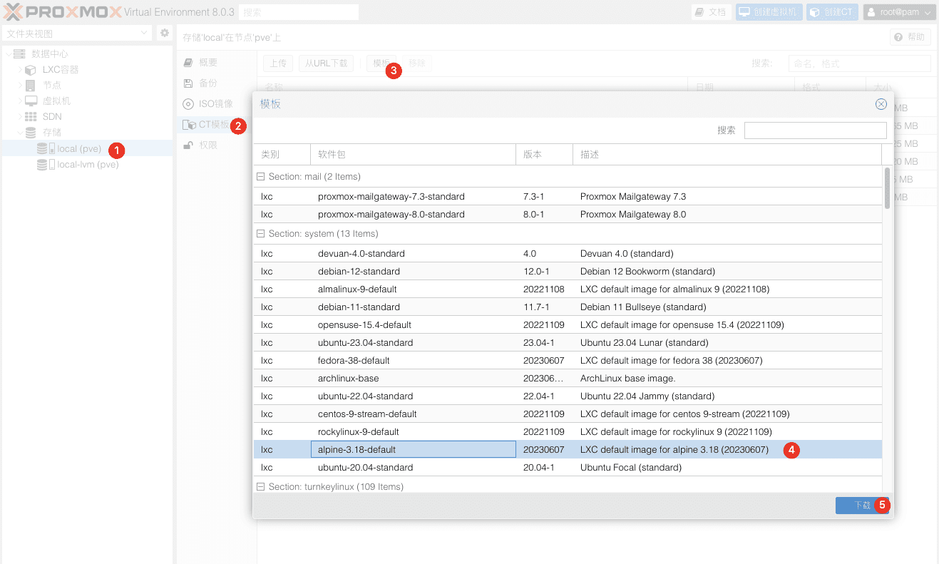Image resolution: width=939 pixels, height=564 pixels.
Task: Click the local-lvm (pve) storage icon
Action: pyautogui.click(x=46, y=164)
